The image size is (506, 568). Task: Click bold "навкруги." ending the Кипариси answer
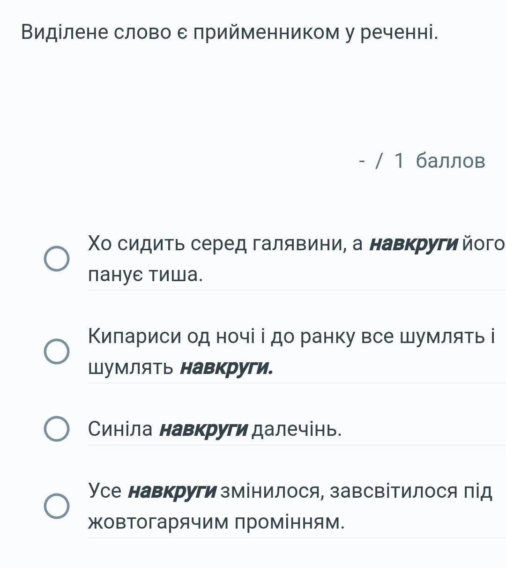click(227, 367)
